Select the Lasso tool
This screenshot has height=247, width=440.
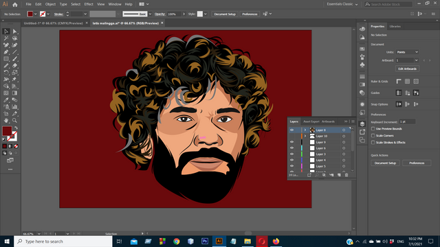pyautogui.click(x=14, y=38)
